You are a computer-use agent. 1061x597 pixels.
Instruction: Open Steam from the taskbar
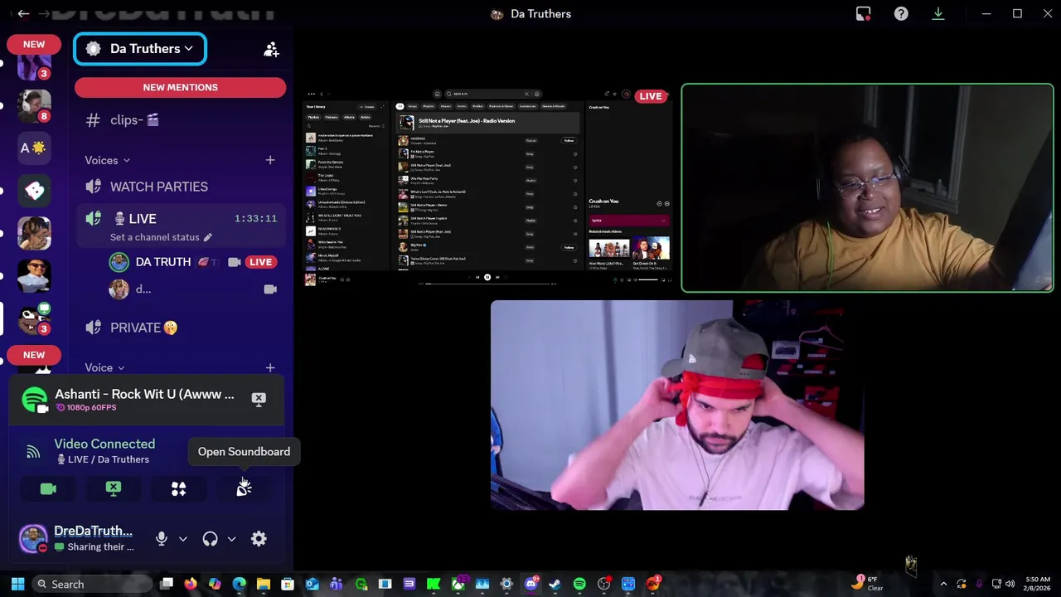point(555,584)
